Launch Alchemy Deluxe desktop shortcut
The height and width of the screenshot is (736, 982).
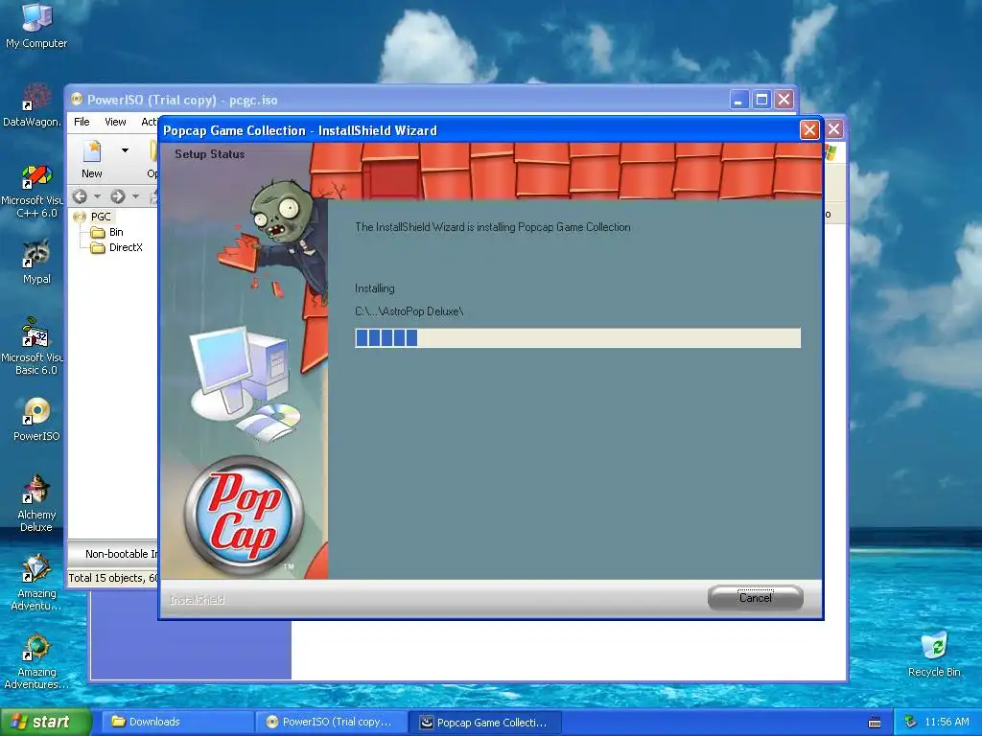[x=36, y=504]
